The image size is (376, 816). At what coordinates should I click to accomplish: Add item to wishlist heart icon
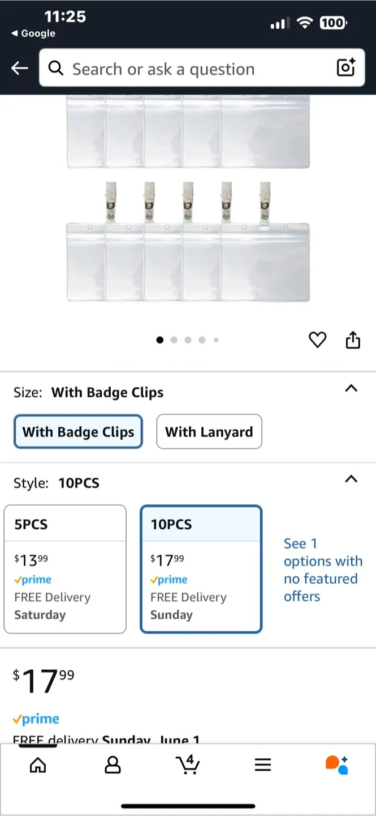click(x=318, y=340)
